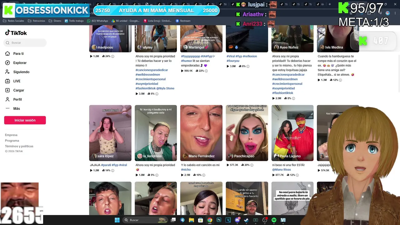Open the Trello trabajo bookmark
The image size is (400, 225).
[x=74, y=21]
